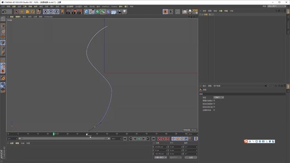Click the timeline end frame stepper arrows

point(121,139)
